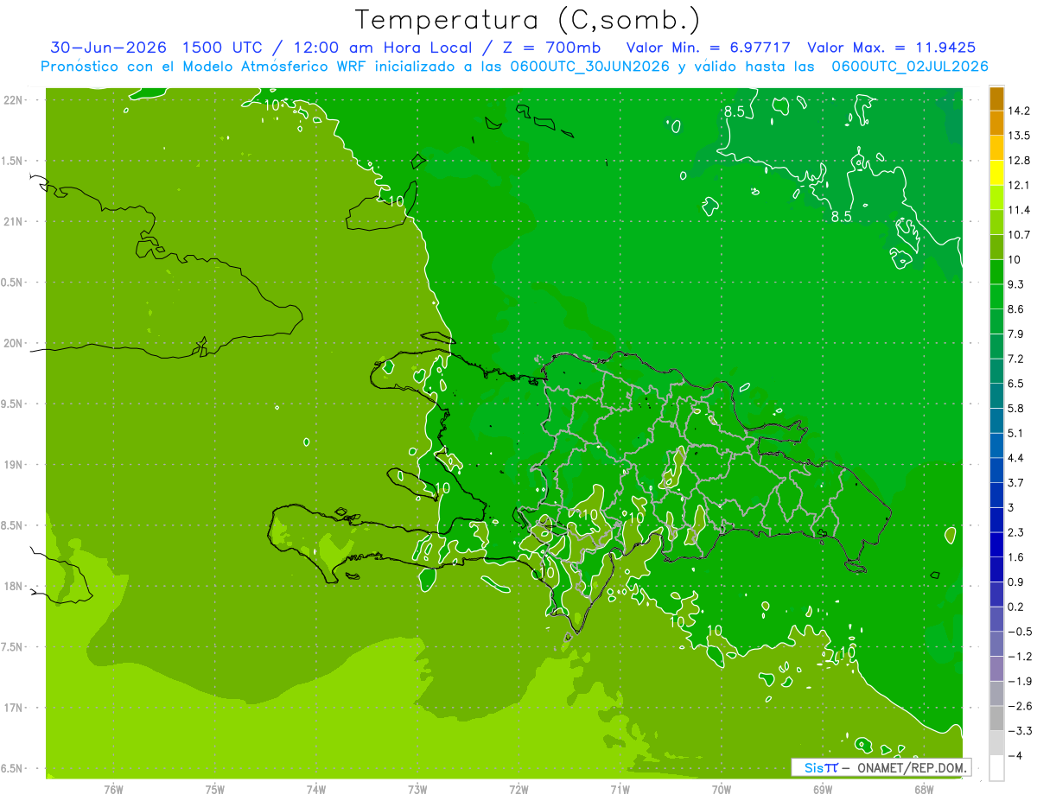The image size is (1037, 801).
Task: Click the "22N" latitude axis label
Action: [13, 99]
